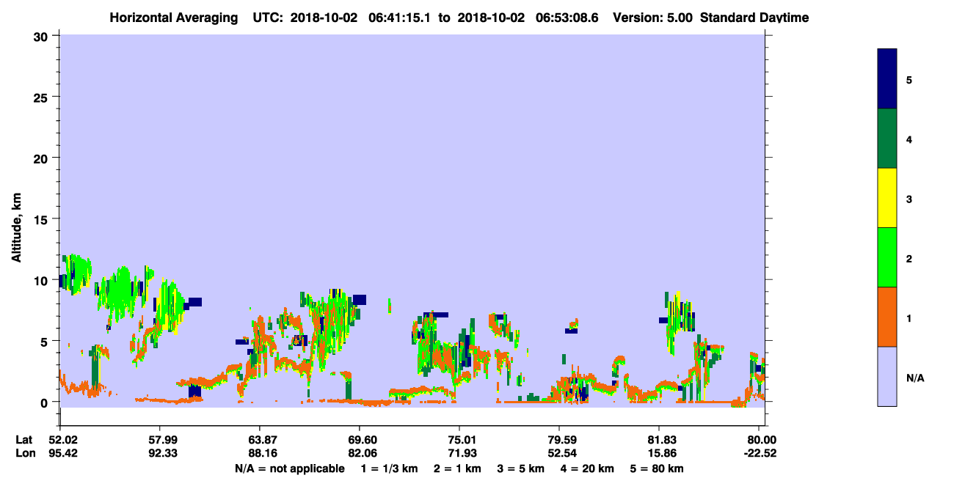The height and width of the screenshot is (489, 954).
Task: Click the 'N/A = not applicable' legend text
Action: click(290, 468)
